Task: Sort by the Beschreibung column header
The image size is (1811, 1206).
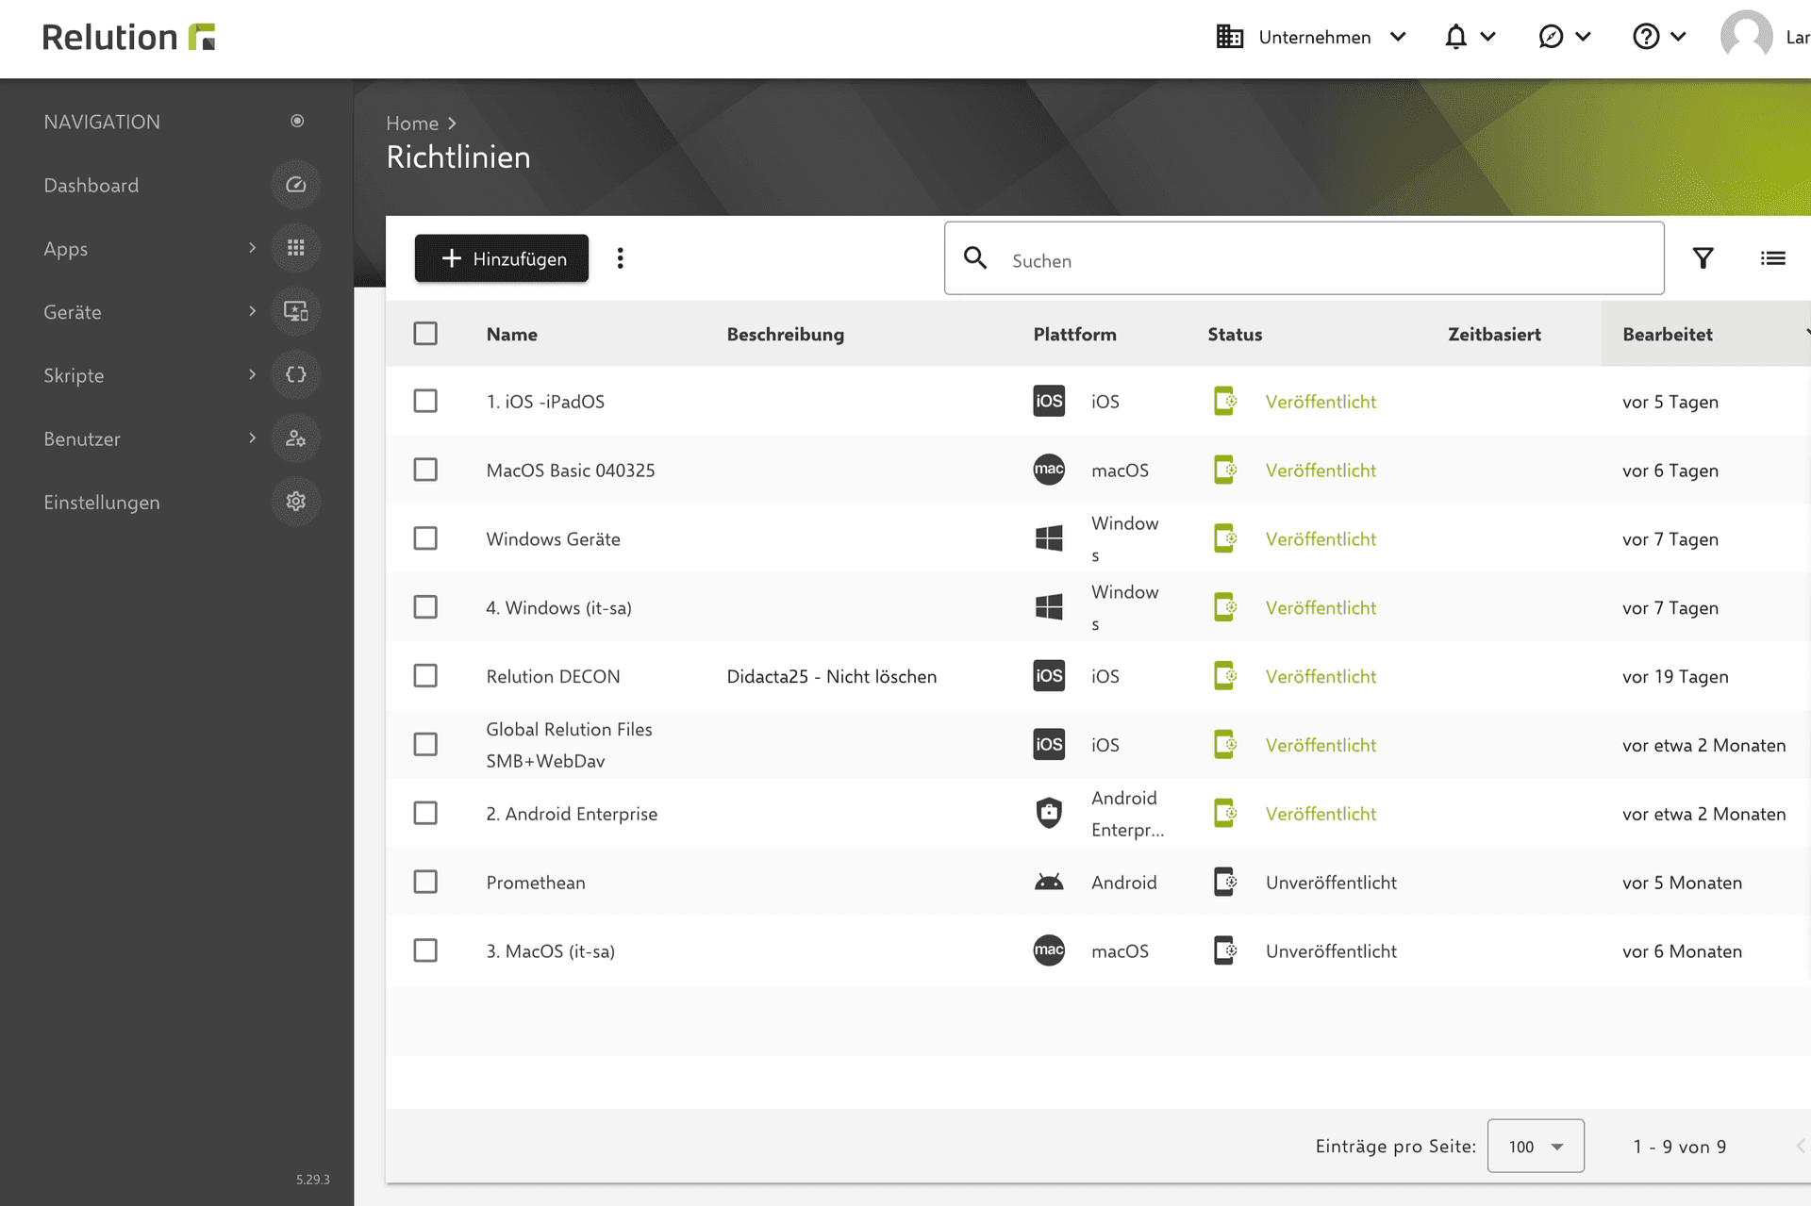Action: (785, 334)
